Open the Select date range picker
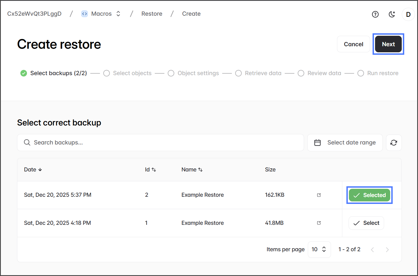This screenshot has height=276, width=418. (x=345, y=143)
